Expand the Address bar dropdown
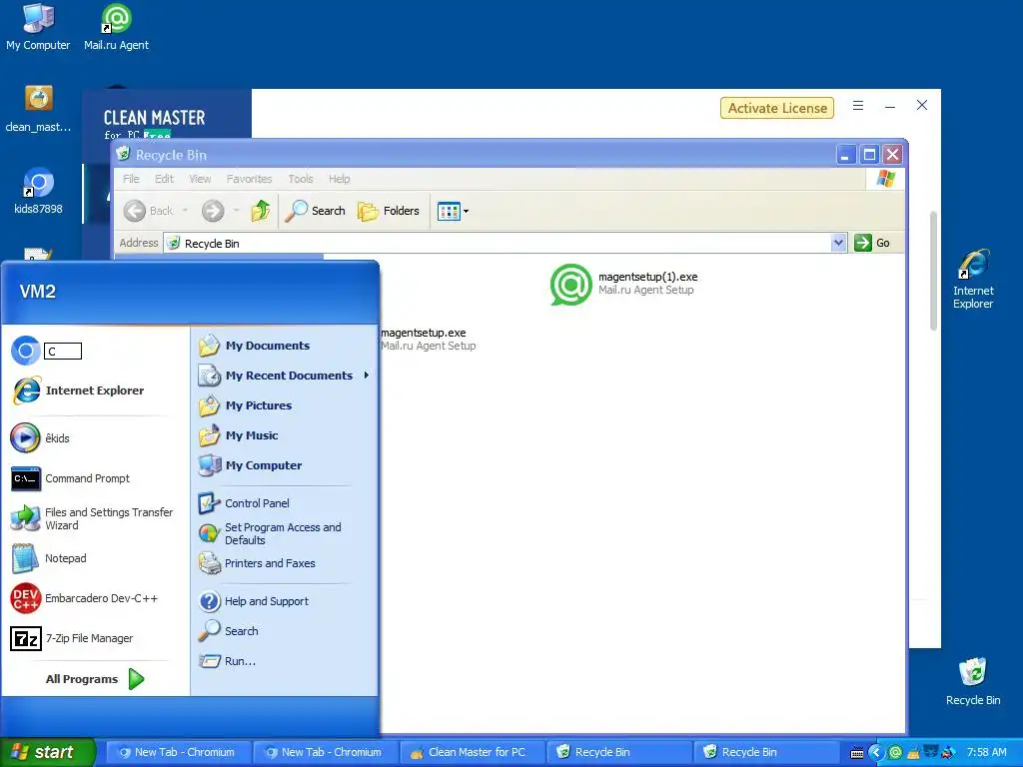1023x767 pixels. (838, 243)
